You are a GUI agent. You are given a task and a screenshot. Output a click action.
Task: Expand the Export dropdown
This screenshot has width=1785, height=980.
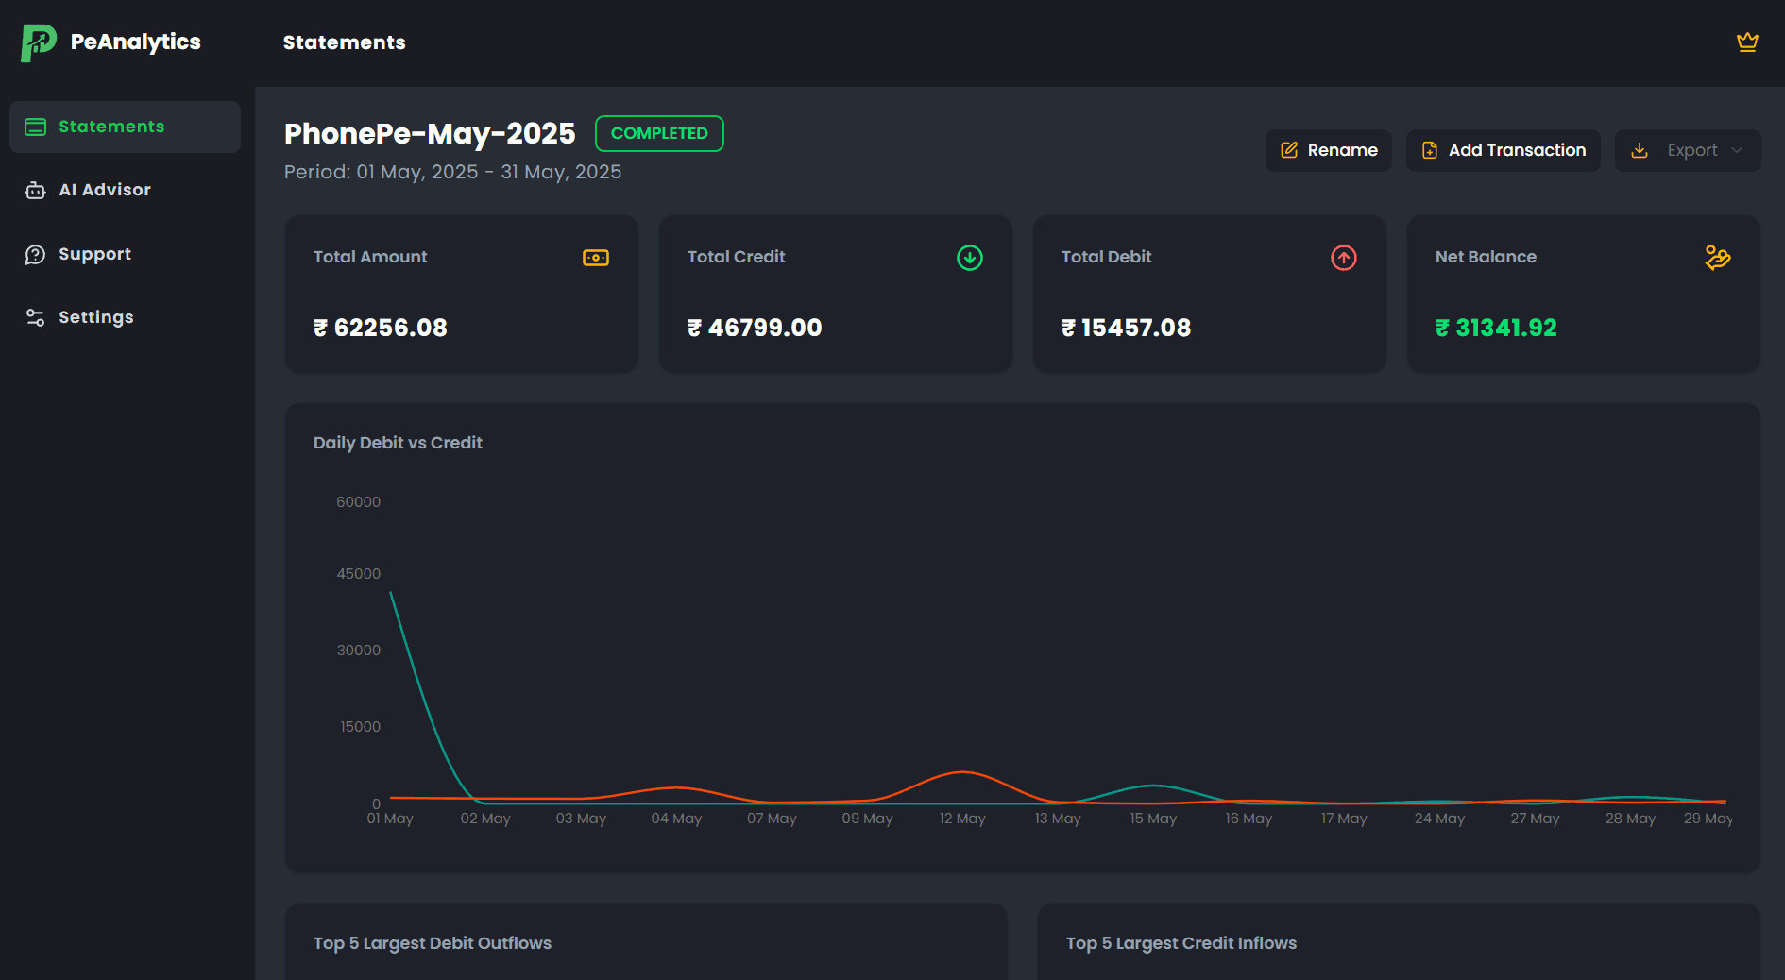pyautogui.click(x=1688, y=150)
